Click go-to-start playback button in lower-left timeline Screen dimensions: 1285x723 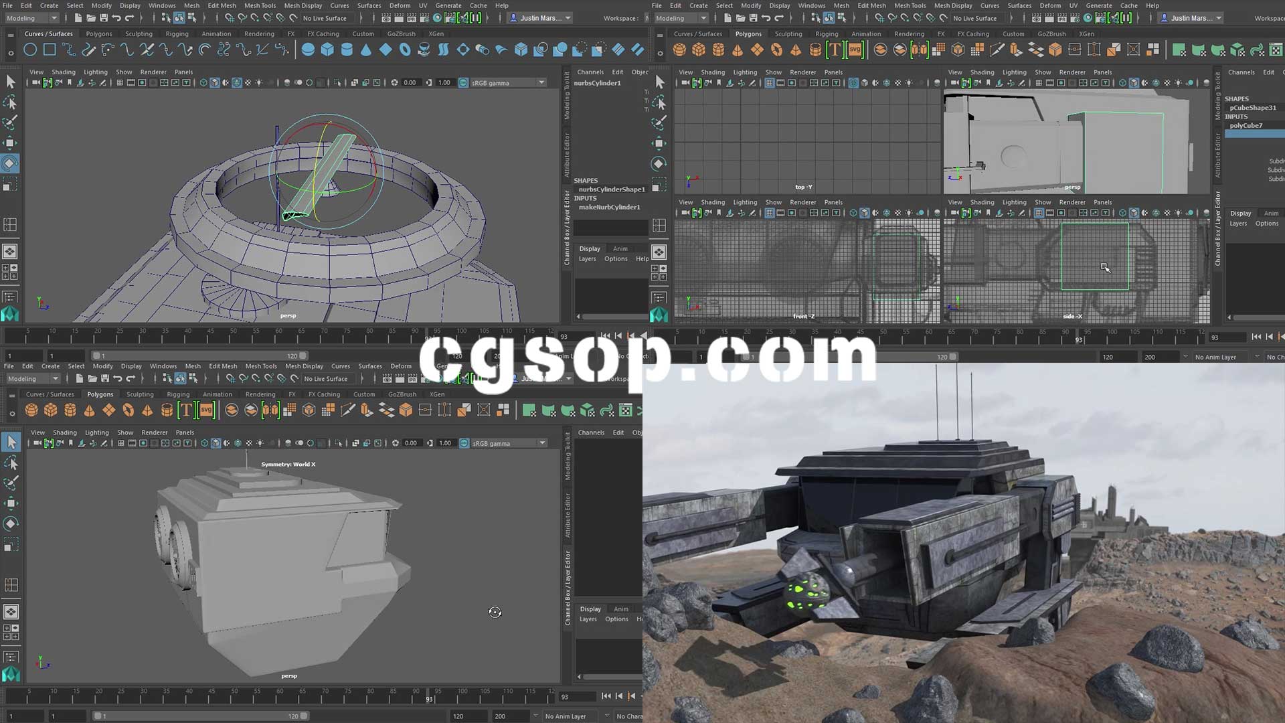click(606, 696)
